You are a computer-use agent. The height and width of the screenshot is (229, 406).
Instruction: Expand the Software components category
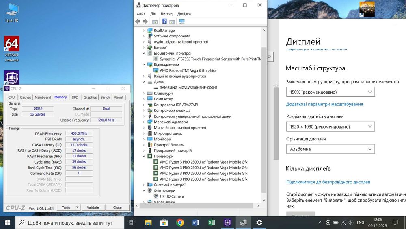coord(144,36)
